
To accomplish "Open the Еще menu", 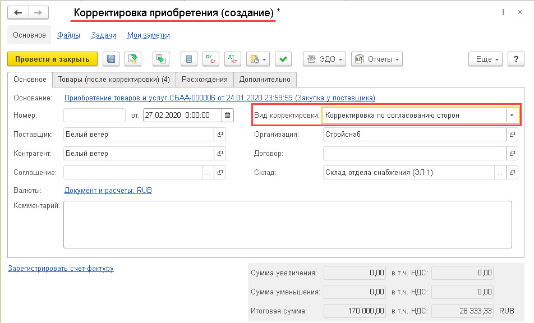I will pyautogui.click(x=486, y=59).
